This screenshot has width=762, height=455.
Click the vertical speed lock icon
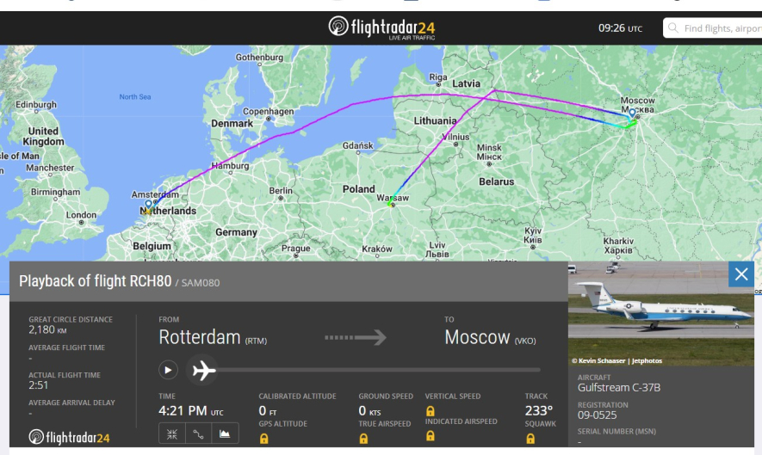431,411
